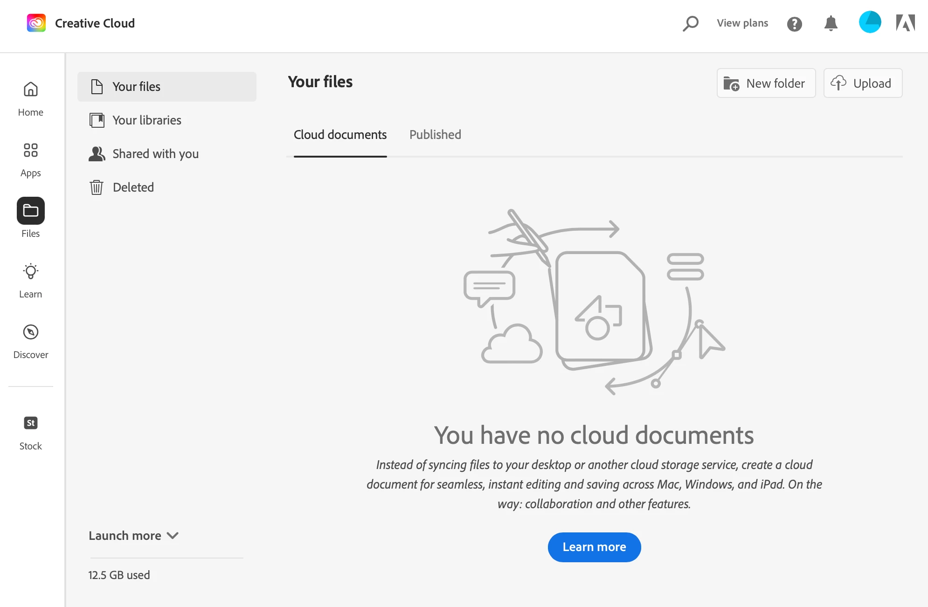Click the Upload button

pos(862,83)
